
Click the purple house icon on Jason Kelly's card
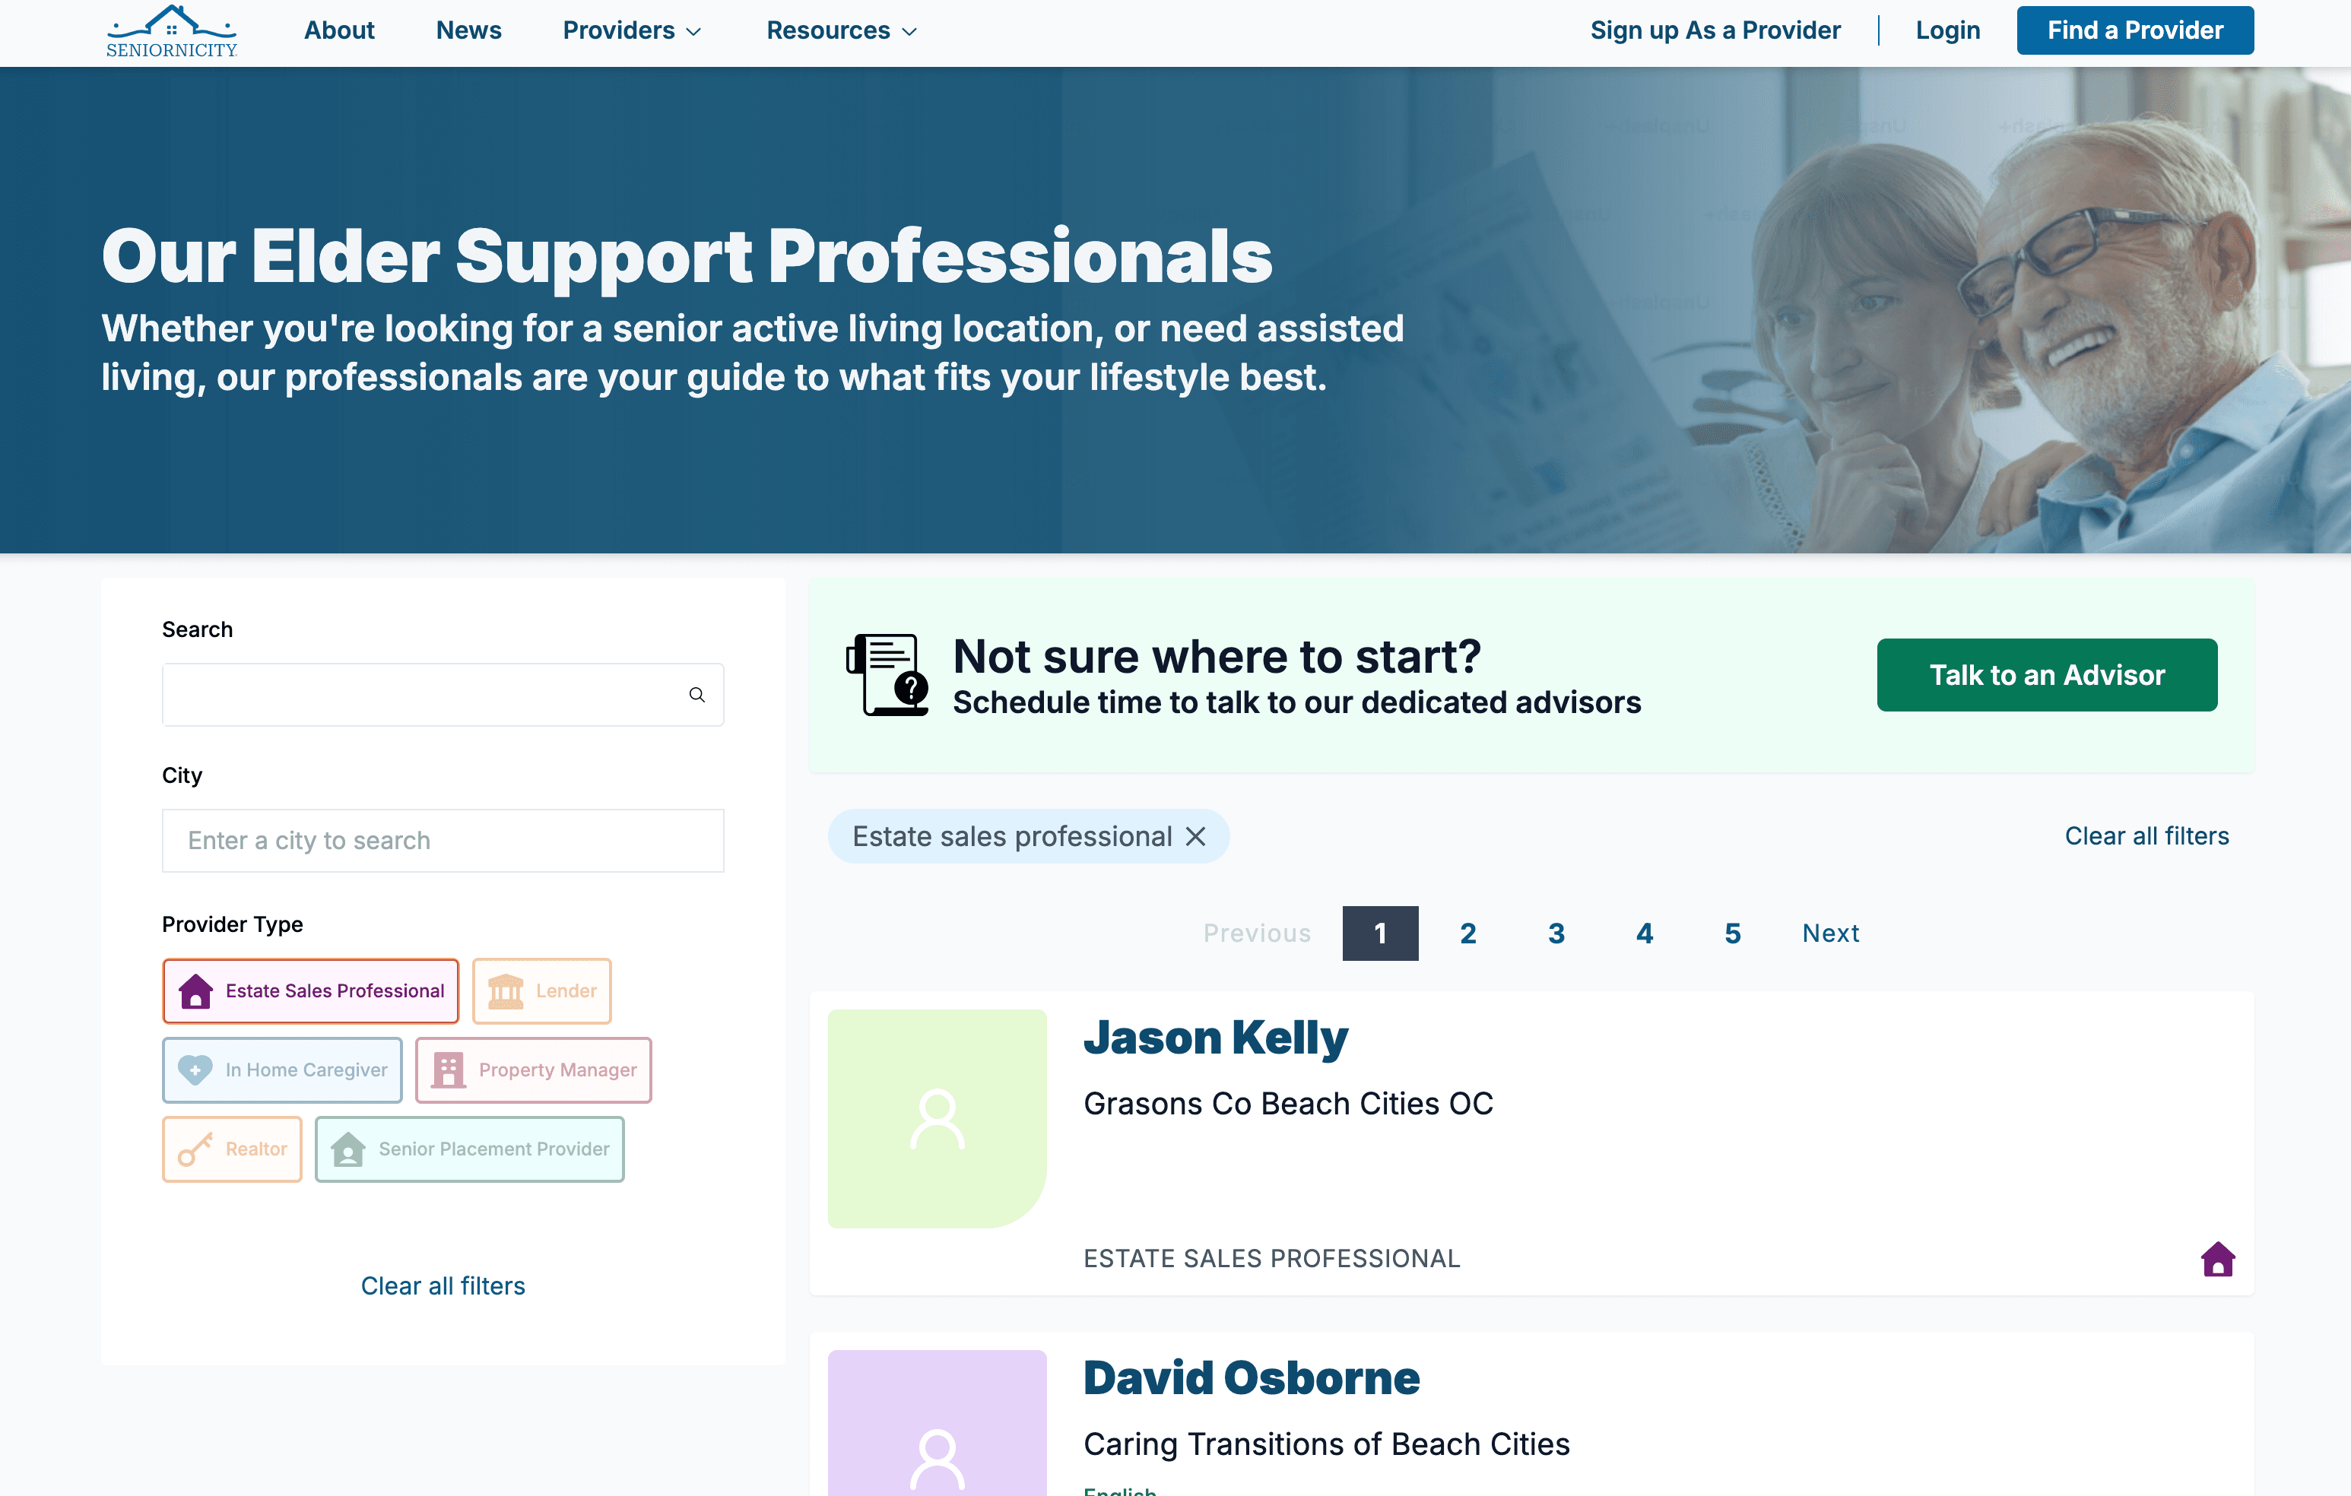click(x=2217, y=1259)
